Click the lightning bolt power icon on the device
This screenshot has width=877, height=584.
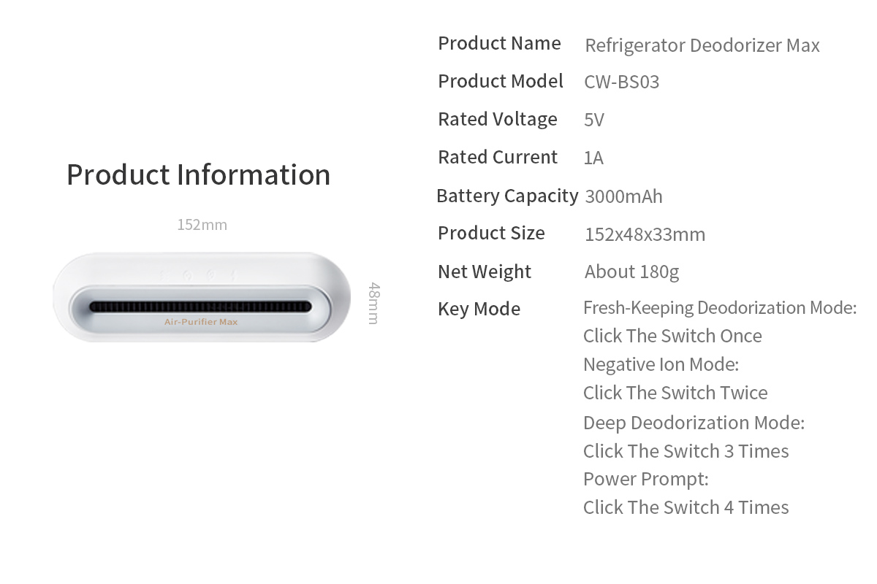click(x=233, y=275)
